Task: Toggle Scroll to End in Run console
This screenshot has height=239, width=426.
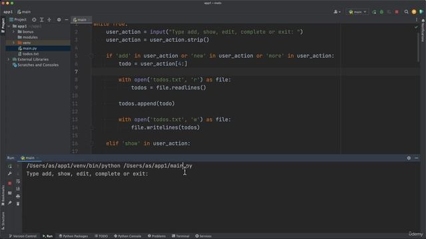Action: coord(18,189)
